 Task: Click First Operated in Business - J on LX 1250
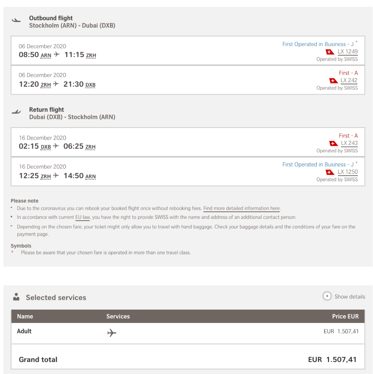(x=318, y=164)
